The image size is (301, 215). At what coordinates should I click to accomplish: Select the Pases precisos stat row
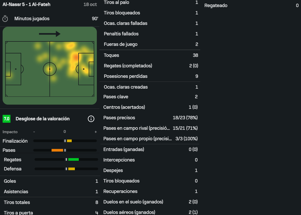point(150,118)
